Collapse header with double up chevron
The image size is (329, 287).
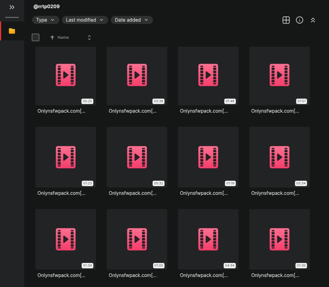coord(313,20)
